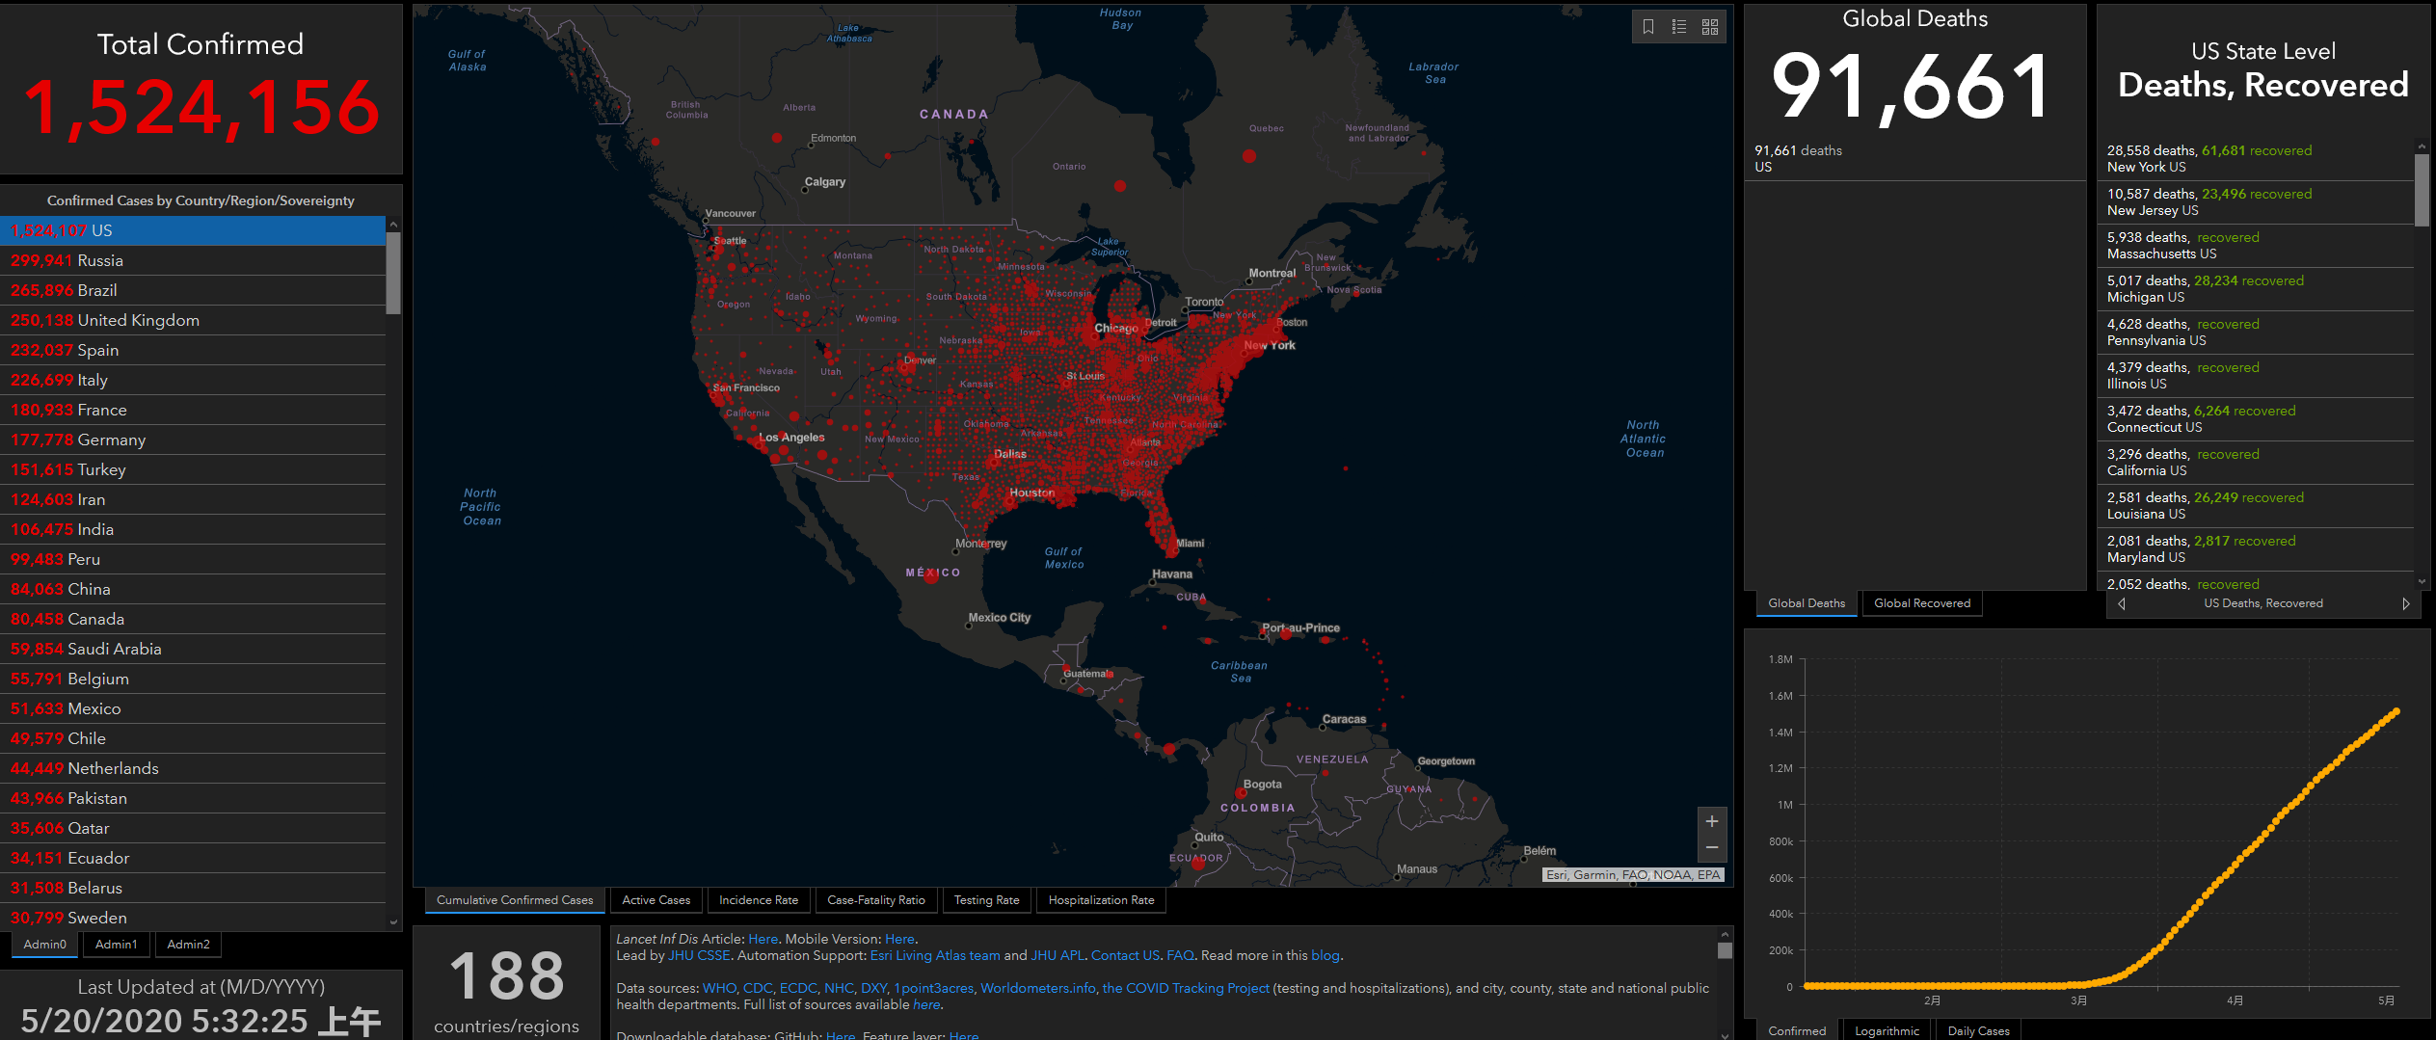This screenshot has height=1040, width=2436.
Task: Click the US Deaths, Recovered pager label
Action: [2263, 603]
